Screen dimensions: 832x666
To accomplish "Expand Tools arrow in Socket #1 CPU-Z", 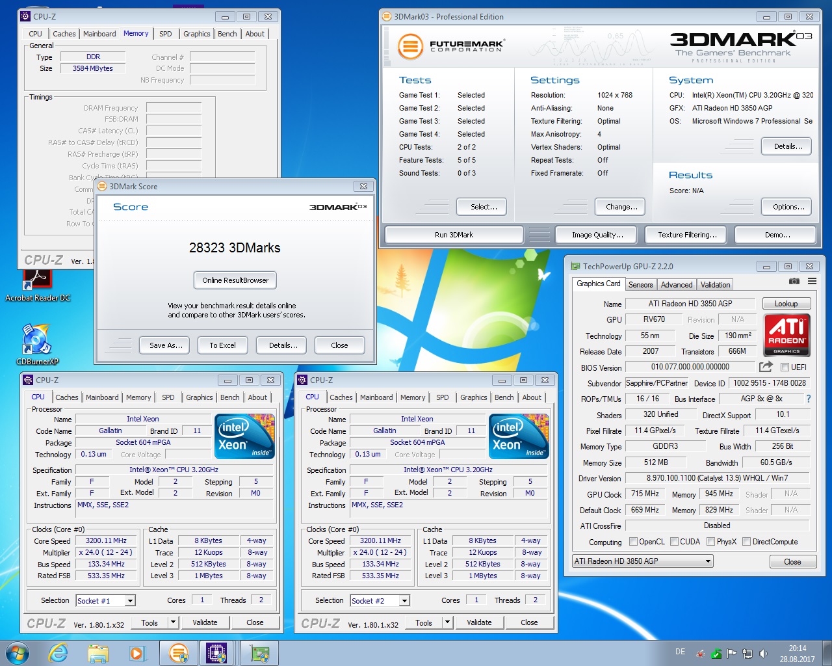I will 173,622.
